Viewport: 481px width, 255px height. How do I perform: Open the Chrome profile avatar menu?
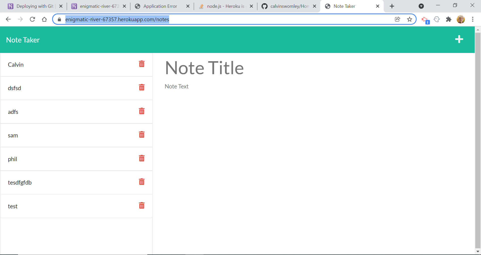coord(461,19)
